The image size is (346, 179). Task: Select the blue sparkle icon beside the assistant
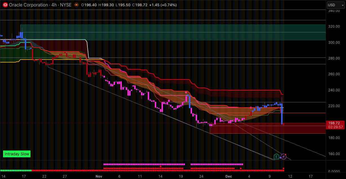[281, 158]
